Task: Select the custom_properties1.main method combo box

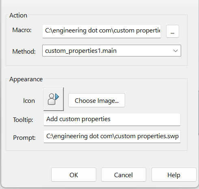Action: [112, 51]
